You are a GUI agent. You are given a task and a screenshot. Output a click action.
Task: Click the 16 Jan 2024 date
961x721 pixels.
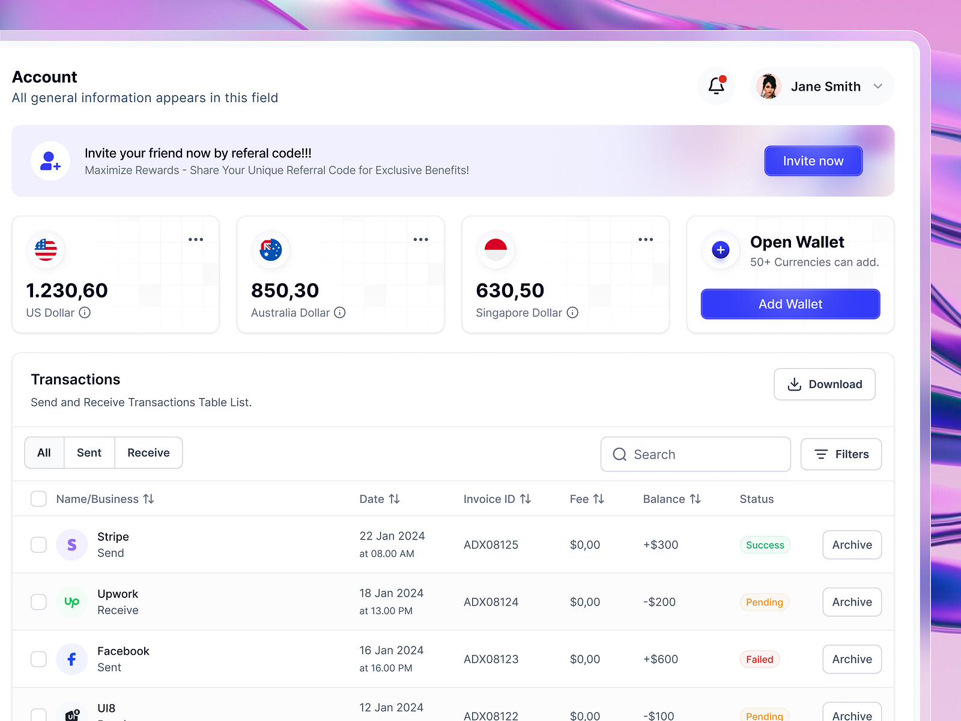(x=392, y=650)
